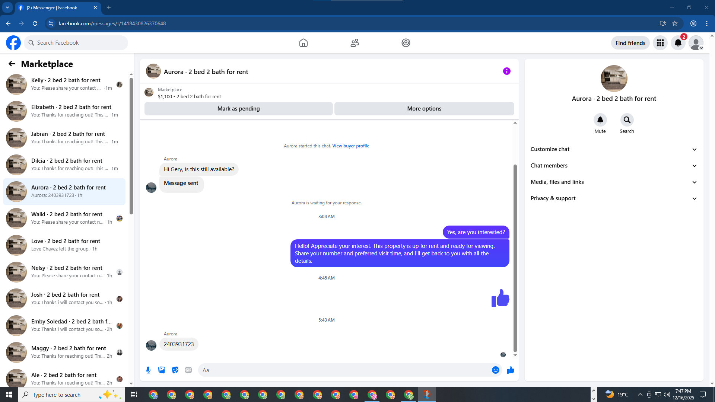Screen dimensions: 715x402
Task: Search within the Aurora conversation
Action: pos(627,120)
